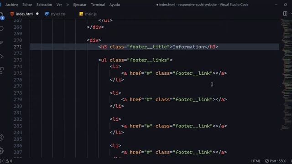Change the HTML language mode
The height and width of the screenshot is (164, 292).
(255, 161)
